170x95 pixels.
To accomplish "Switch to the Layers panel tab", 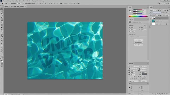I will [x=151, y=7].
